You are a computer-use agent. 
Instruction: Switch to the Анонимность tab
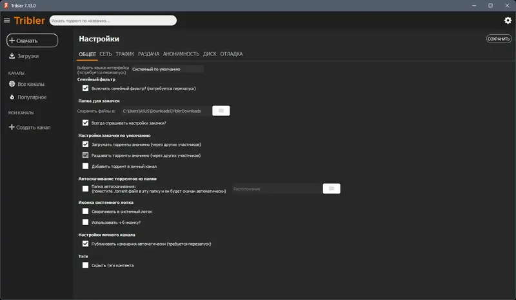pos(181,54)
